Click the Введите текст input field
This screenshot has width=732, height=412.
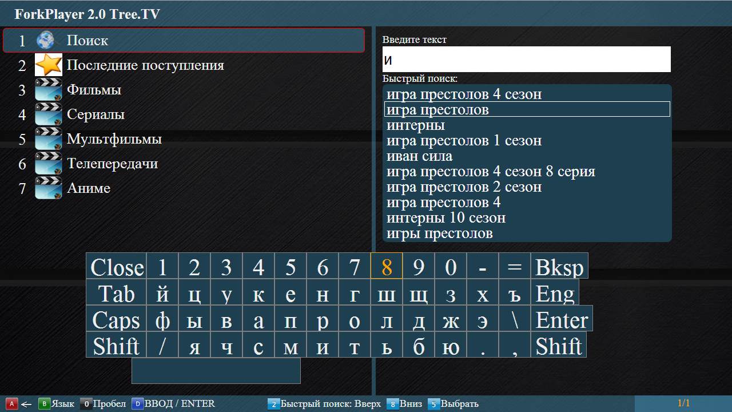click(526, 60)
